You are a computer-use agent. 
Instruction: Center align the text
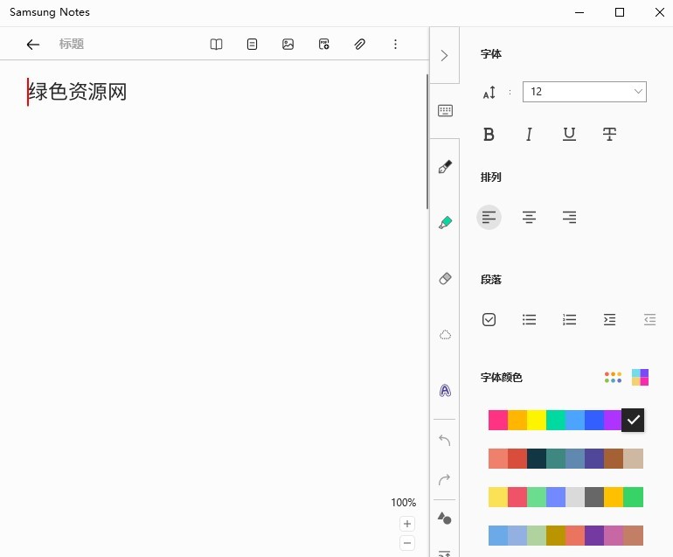point(529,218)
